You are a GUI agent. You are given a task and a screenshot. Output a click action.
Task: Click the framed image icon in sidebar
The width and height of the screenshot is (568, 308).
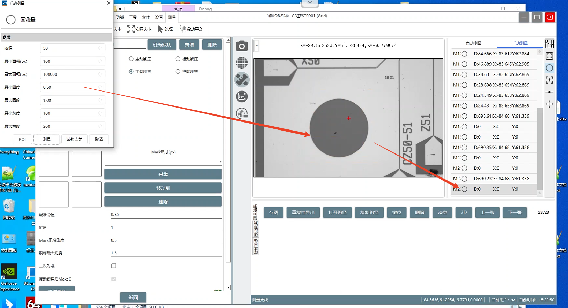[242, 96]
